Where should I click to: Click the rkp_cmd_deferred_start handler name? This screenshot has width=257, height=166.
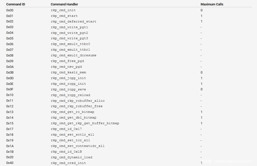point(73,22)
